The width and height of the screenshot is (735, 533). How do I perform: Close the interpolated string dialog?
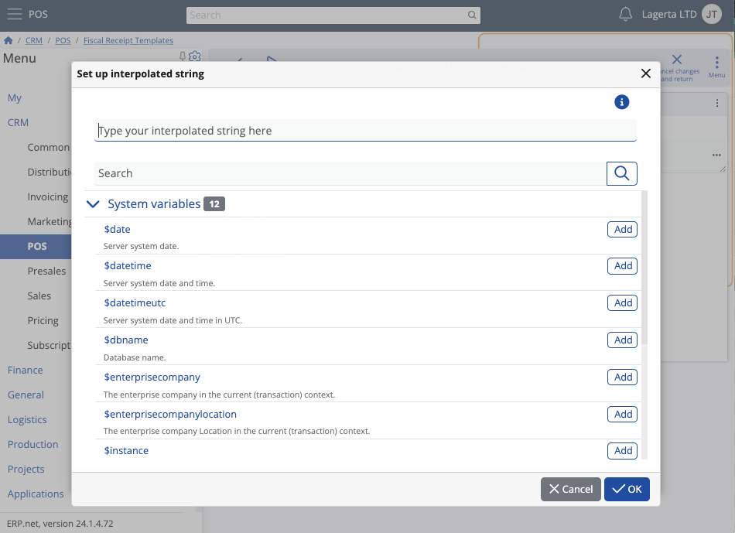pos(645,73)
